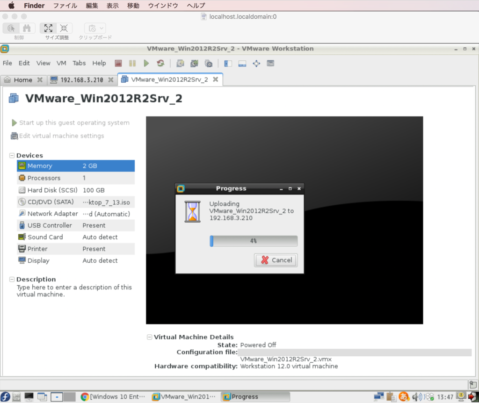The width and height of the screenshot is (479, 403).
Task: Open the Edit menu in VMware Workstation
Action: (24, 63)
